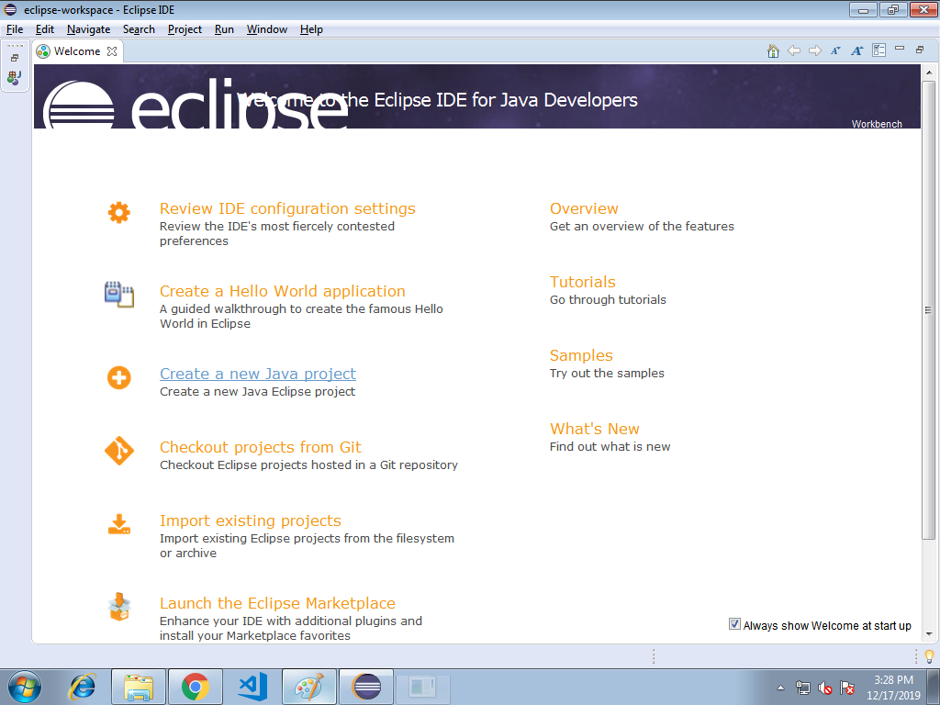Click the Restore icon in left trim
This screenshot has width=940, height=705.
pyautogui.click(x=15, y=58)
